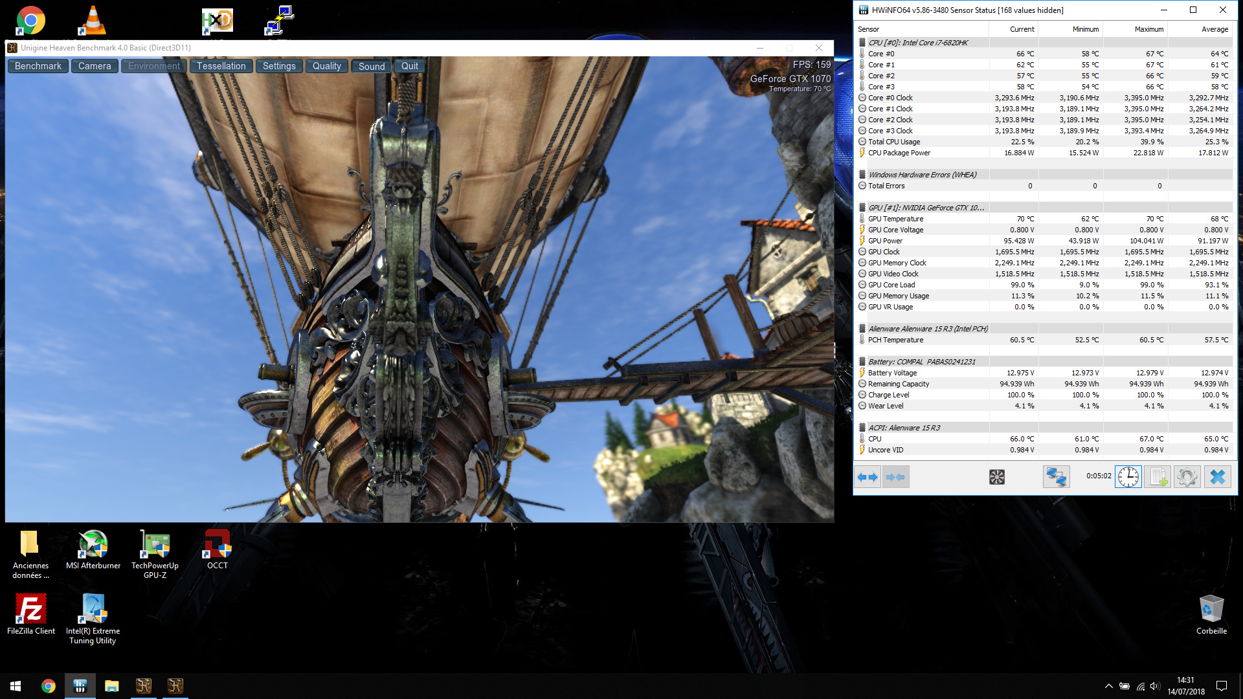Screen dimensions: 1243x699
Task: Open TechPowerUp GPU-Z desktop shortcut
Action: pos(155,554)
